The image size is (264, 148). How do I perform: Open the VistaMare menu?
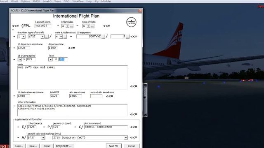coord(78,1)
